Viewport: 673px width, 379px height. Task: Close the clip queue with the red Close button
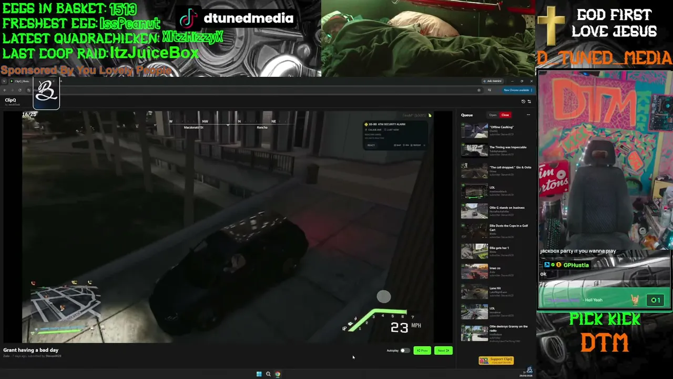pyautogui.click(x=505, y=115)
